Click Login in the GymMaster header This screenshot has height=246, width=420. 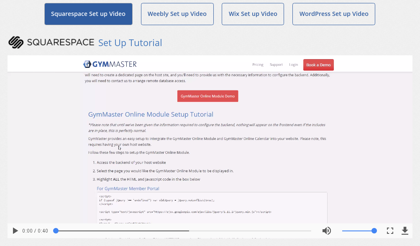[x=294, y=65]
